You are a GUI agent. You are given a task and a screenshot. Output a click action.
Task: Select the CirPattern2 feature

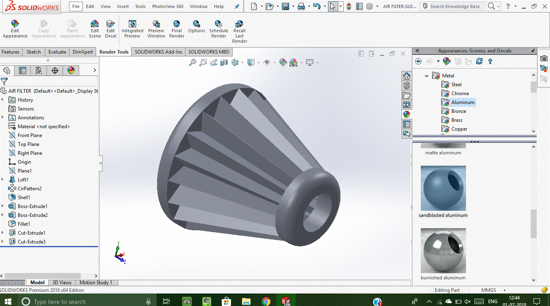click(25, 189)
